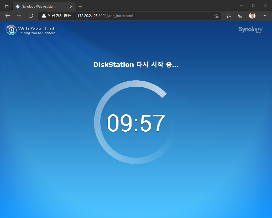Open a new tab with plus

click(x=80, y=7)
